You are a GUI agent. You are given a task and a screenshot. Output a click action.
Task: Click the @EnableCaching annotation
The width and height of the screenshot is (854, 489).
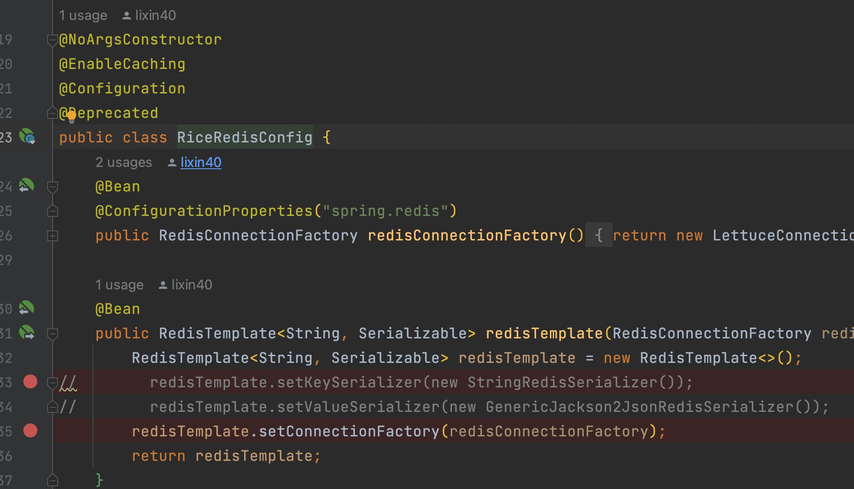(x=122, y=64)
